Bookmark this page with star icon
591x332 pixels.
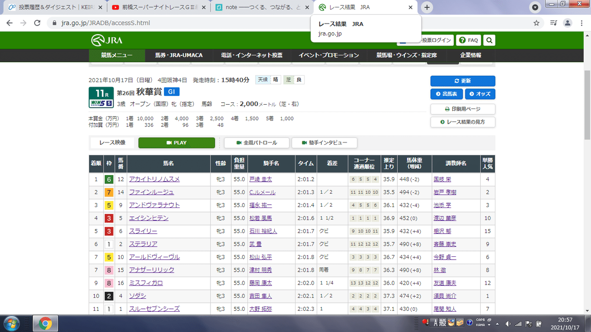(x=537, y=23)
